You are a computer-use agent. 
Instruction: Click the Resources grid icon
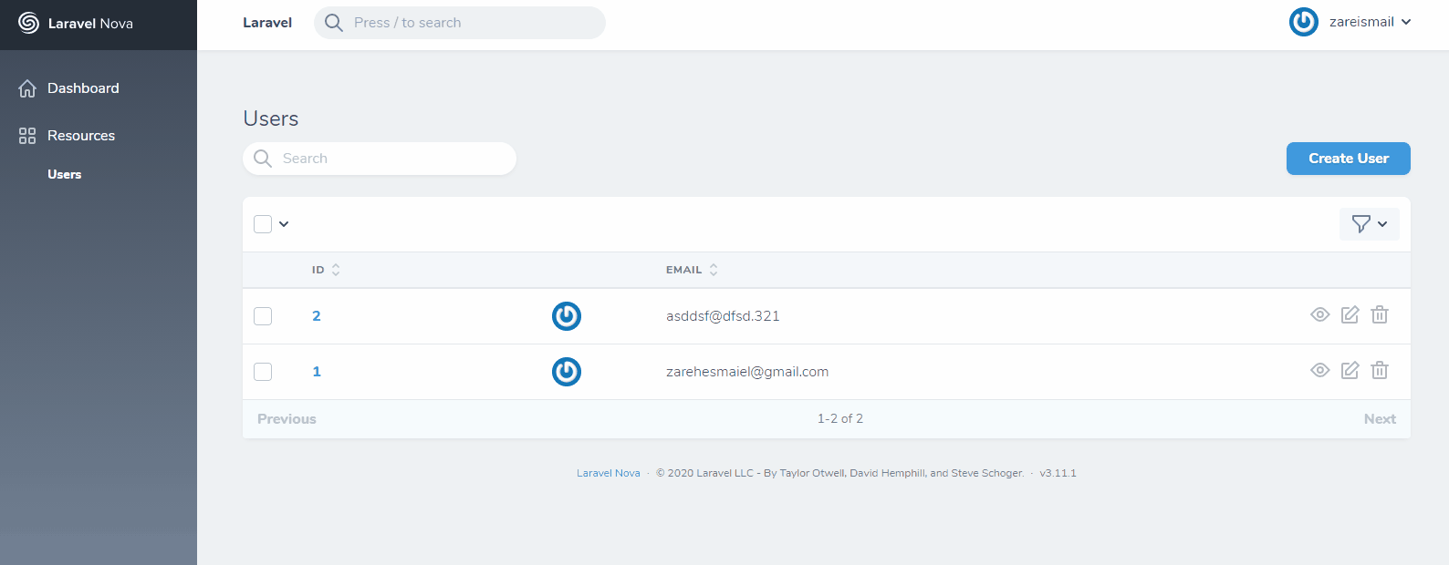[x=27, y=136]
